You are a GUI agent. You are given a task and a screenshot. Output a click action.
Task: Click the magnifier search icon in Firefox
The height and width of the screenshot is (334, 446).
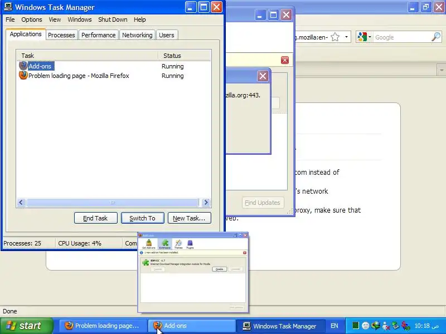coord(435,37)
